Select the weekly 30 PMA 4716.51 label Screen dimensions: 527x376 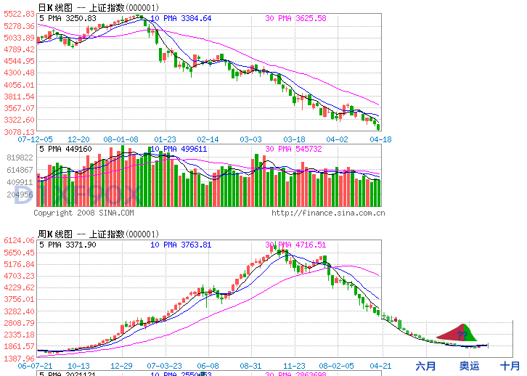[x=295, y=245]
